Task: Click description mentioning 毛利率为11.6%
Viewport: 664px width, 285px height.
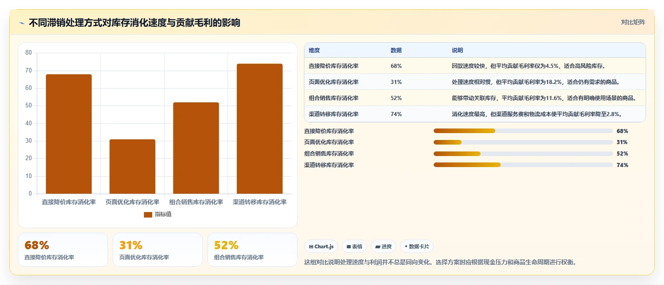Action: coord(544,98)
